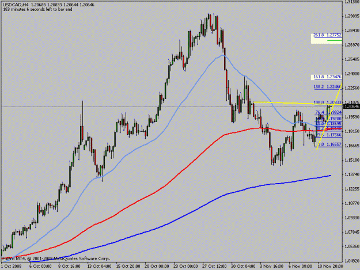Click price axis label 1.19590
The height and width of the screenshot is (270, 360).
tap(352, 117)
